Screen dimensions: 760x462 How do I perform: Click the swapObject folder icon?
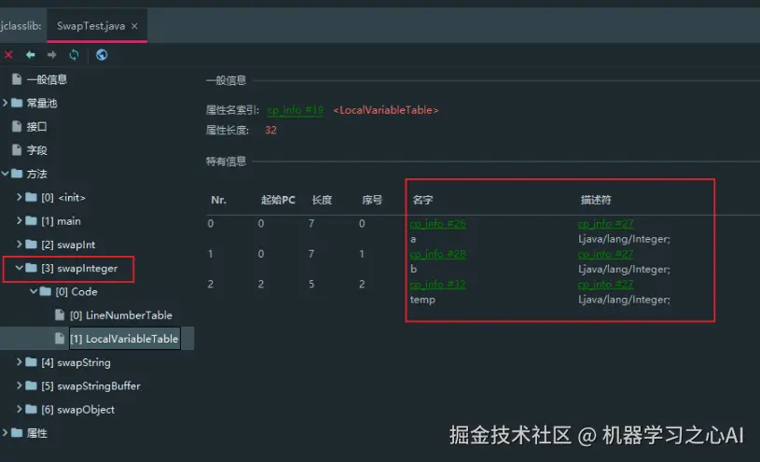(x=31, y=410)
